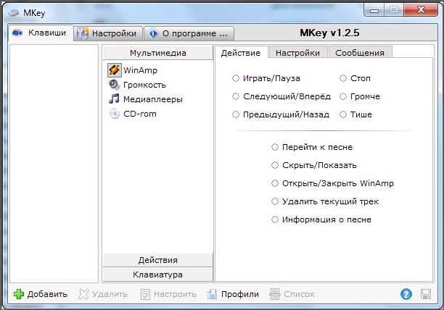This screenshot has width=444, height=310.
Task: Select Удалить текущий трек option
Action: pyautogui.click(x=275, y=201)
